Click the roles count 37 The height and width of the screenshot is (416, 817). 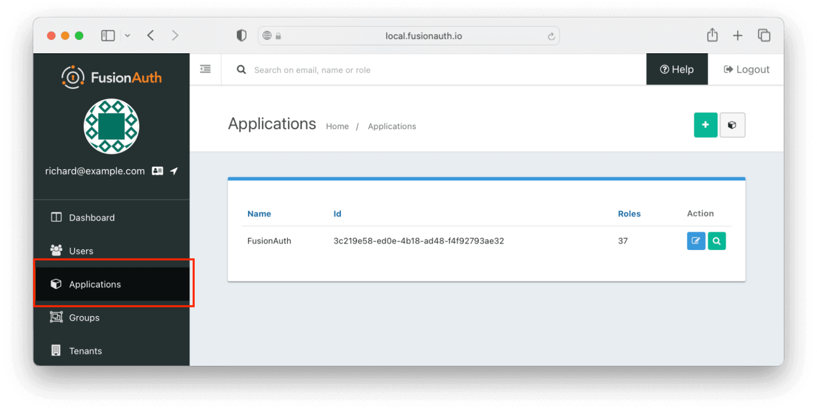[622, 241]
